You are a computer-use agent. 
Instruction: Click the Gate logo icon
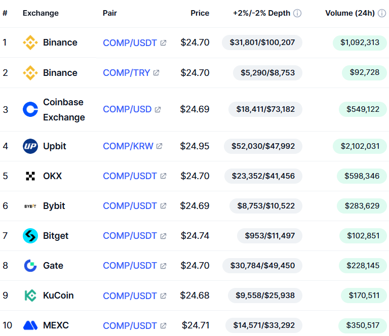pos(30,266)
